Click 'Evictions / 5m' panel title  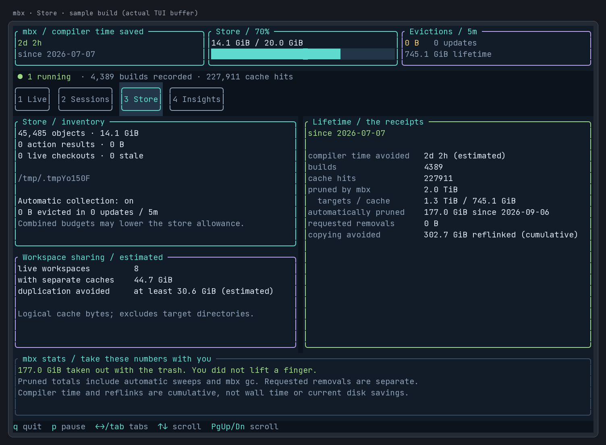coord(443,31)
